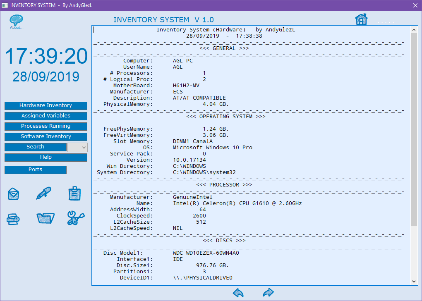Screen dimensions: 422x301
Task: Click the clipboard report icon
Action: point(75,193)
